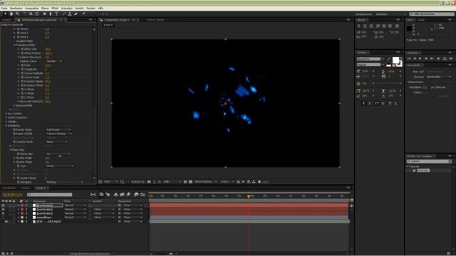The height and width of the screenshot is (256, 456).
Task: Switch to Comp 1 timeline tab
Action: (26, 188)
